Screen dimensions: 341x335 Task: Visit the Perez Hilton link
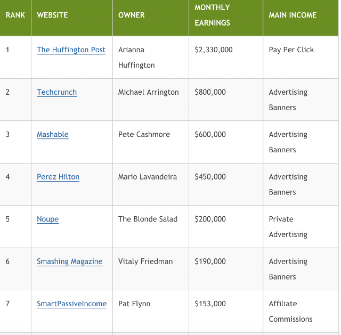[58, 177]
